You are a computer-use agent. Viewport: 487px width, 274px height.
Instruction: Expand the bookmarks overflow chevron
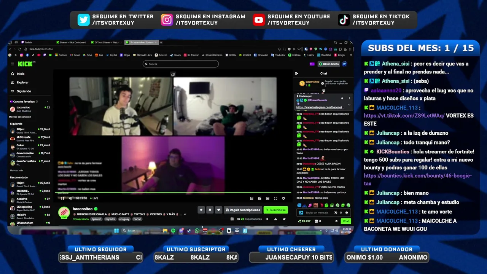tap(351, 55)
